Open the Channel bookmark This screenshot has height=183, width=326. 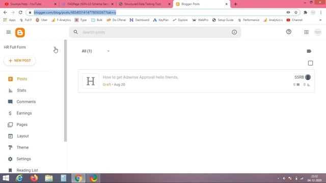coord(294,20)
